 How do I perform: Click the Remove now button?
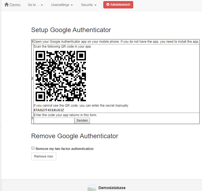[44, 156]
